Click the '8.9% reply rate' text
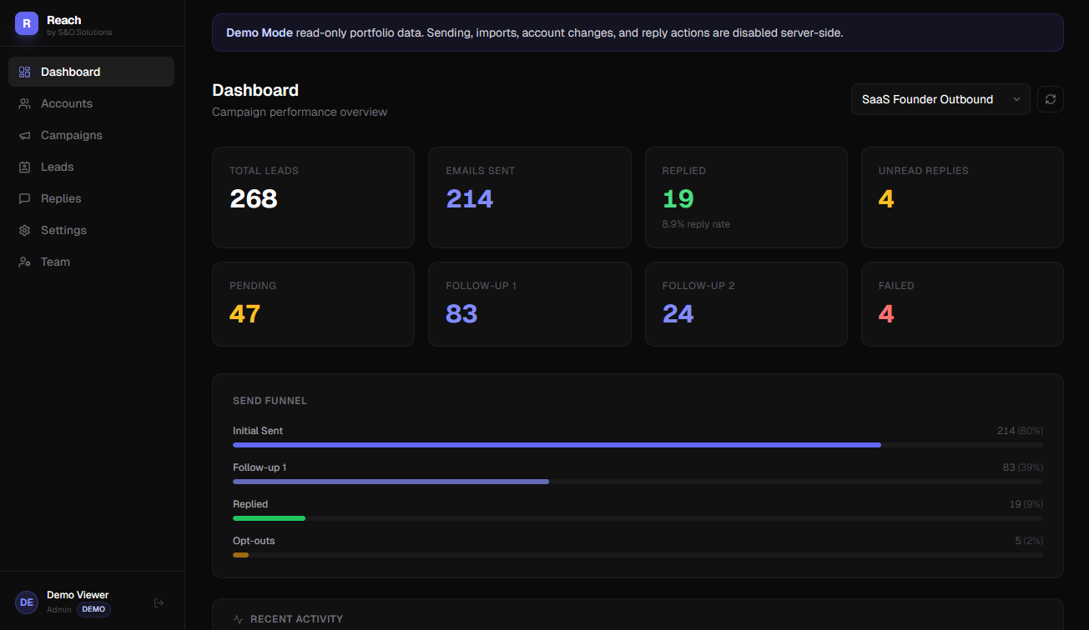The width and height of the screenshot is (1089, 630). point(696,224)
